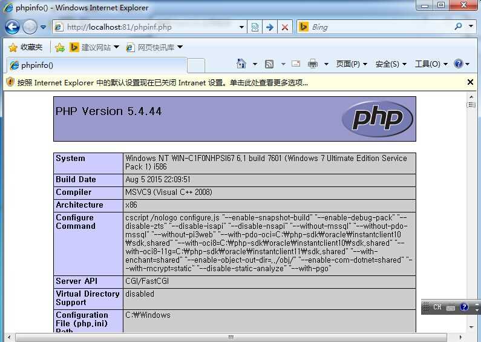Open recent pages dropdown beside navigation arrows
Screen dimensions: 481x342
tap(43, 27)
